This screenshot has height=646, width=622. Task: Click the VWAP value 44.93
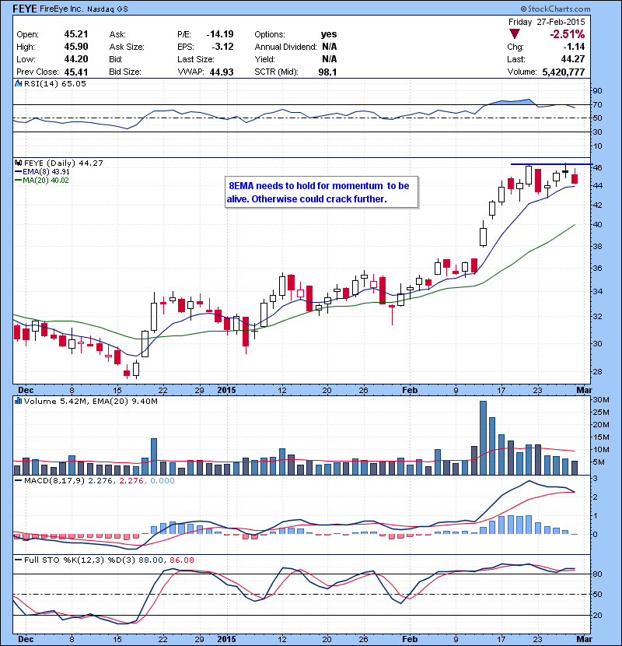pos(222,72)
